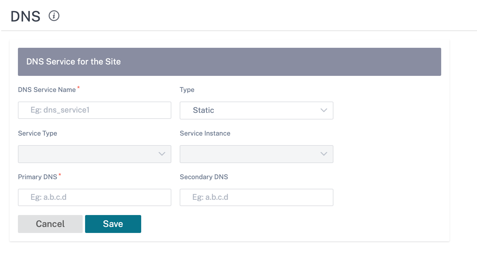This screenshot has width=477, height=267.
Task: Click the chevron arrow in the Type field
Action: [324, 110]
